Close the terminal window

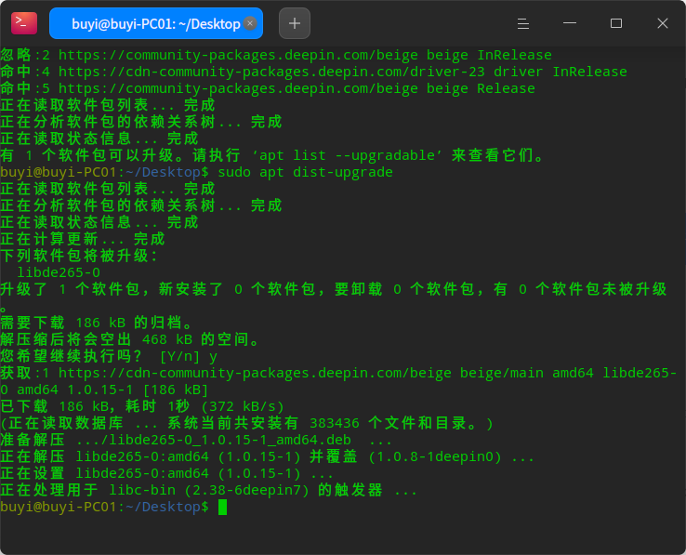coord(663,23)
